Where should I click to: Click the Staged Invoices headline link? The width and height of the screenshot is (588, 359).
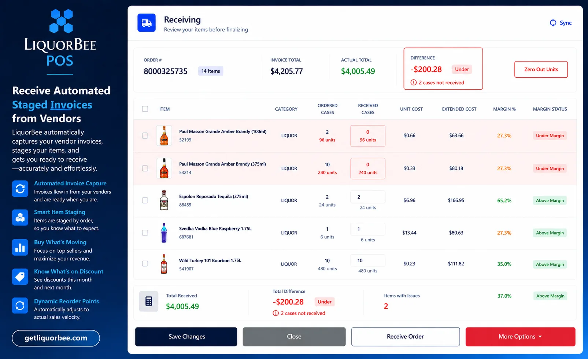tap(52, 105)
